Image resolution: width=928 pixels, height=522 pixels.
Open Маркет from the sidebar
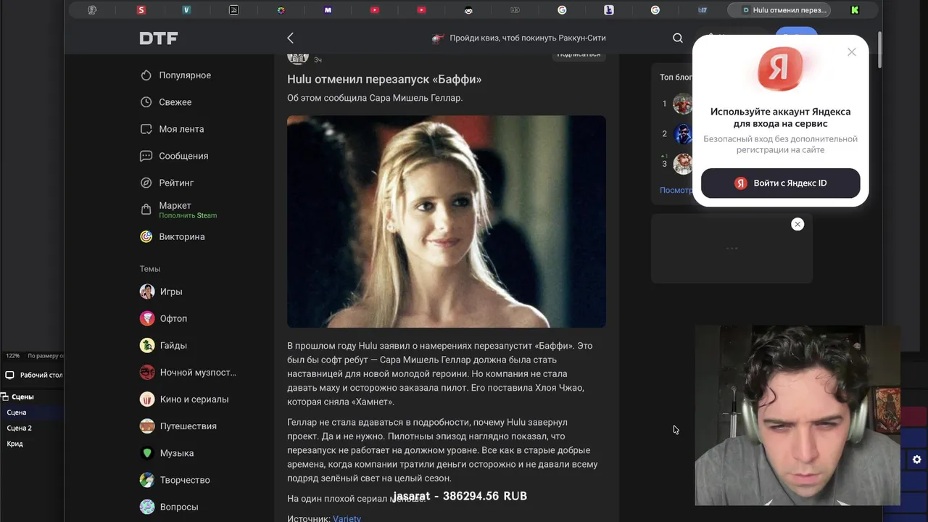[175, 206]
